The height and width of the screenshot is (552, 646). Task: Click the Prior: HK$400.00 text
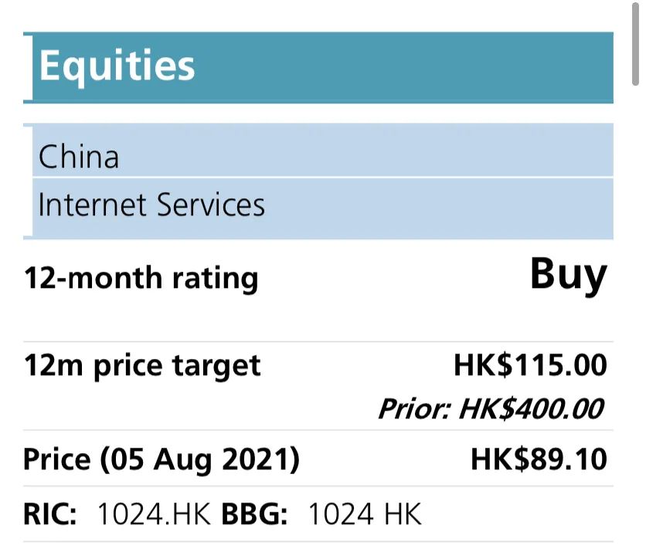click(492, 408)
